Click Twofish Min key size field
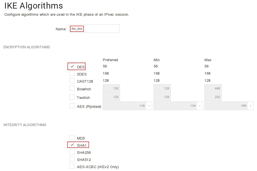This screenshot has height=171, width=257. tap(162, 97)
